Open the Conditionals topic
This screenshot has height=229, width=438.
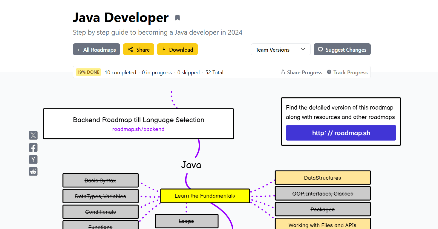click(100, 212)
